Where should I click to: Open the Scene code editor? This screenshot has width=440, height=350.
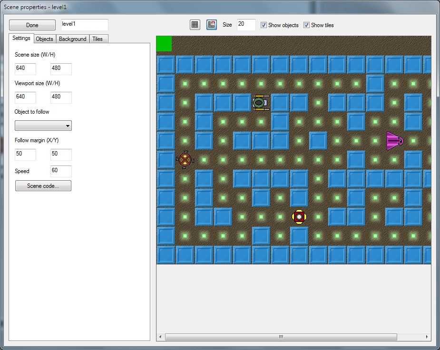tap(43, 185)
